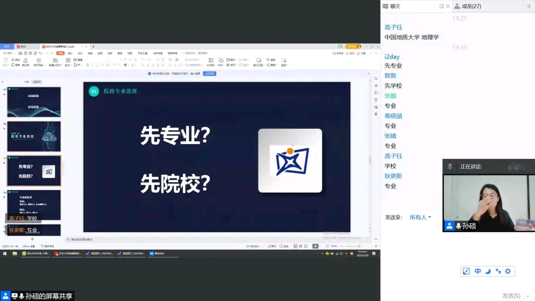Screen dimensions: 535x301
Task: Toggle the punctuation mode icon in IME bar
Action: pyautogui.click(x=498, y=271)
